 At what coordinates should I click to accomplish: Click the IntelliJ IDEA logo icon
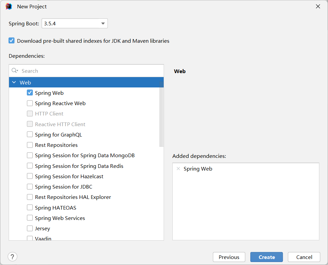[x=9, y=6]
